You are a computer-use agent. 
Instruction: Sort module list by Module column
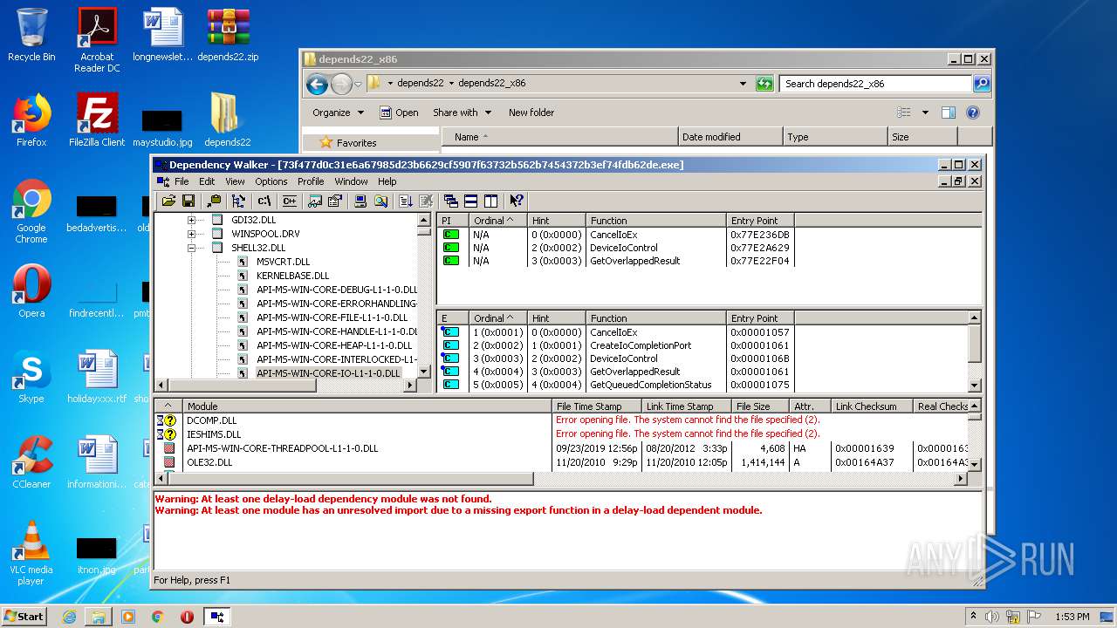pyautogui.click(x=368, y=406)
